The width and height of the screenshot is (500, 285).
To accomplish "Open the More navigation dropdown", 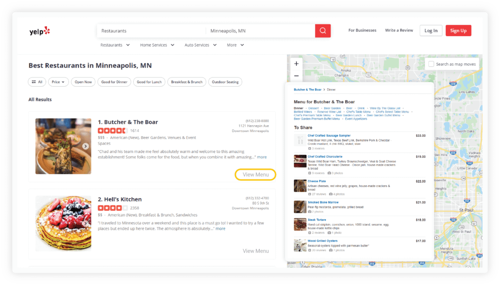I will (x=235, y=45).
